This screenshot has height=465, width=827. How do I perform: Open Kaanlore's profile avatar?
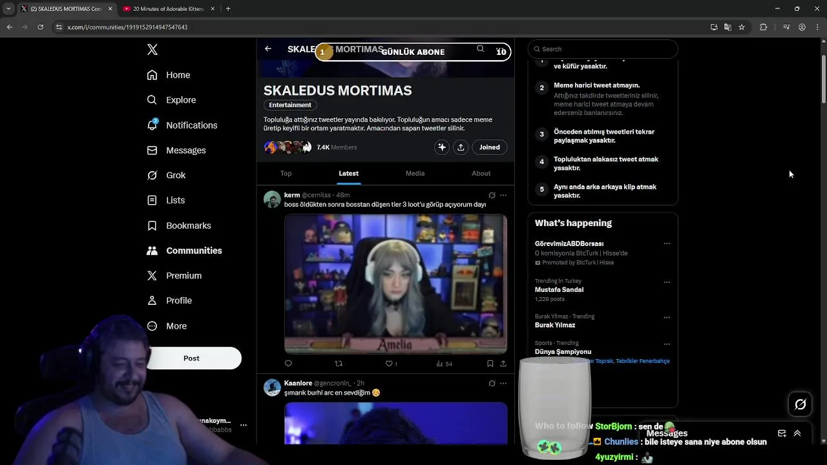pos(272,387)
